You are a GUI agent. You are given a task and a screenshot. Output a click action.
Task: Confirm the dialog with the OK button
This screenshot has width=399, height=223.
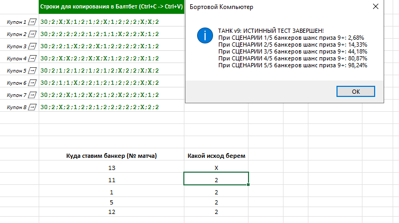point(356,92)
